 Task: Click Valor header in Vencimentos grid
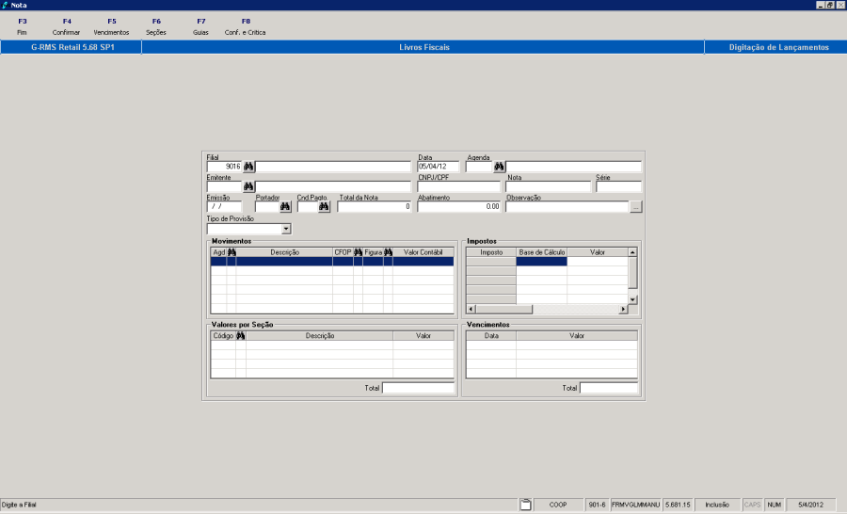577,336
